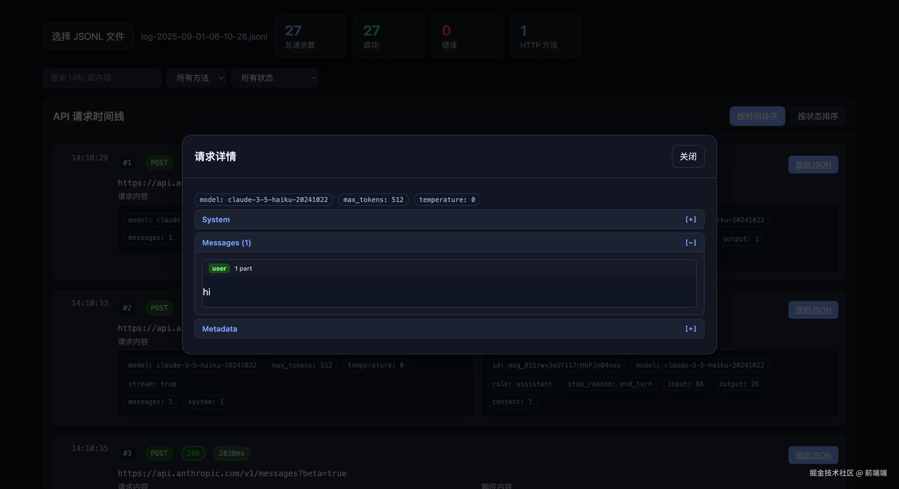This screenshot has height=489, width=899.
Task: Click the POST badge on request #2
Action: point(159,308)
